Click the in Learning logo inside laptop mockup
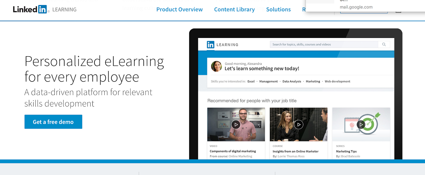The height and width of the screenshot is (175, 425). tap(223, 45)
